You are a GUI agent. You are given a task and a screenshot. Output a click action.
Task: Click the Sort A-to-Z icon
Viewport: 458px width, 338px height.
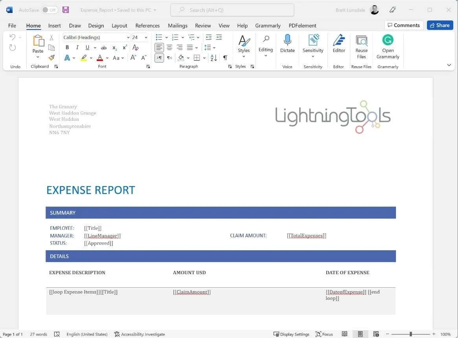[213, 57]
